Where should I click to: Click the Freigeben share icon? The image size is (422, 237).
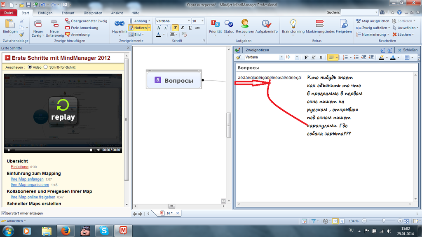tap(344, 25)
